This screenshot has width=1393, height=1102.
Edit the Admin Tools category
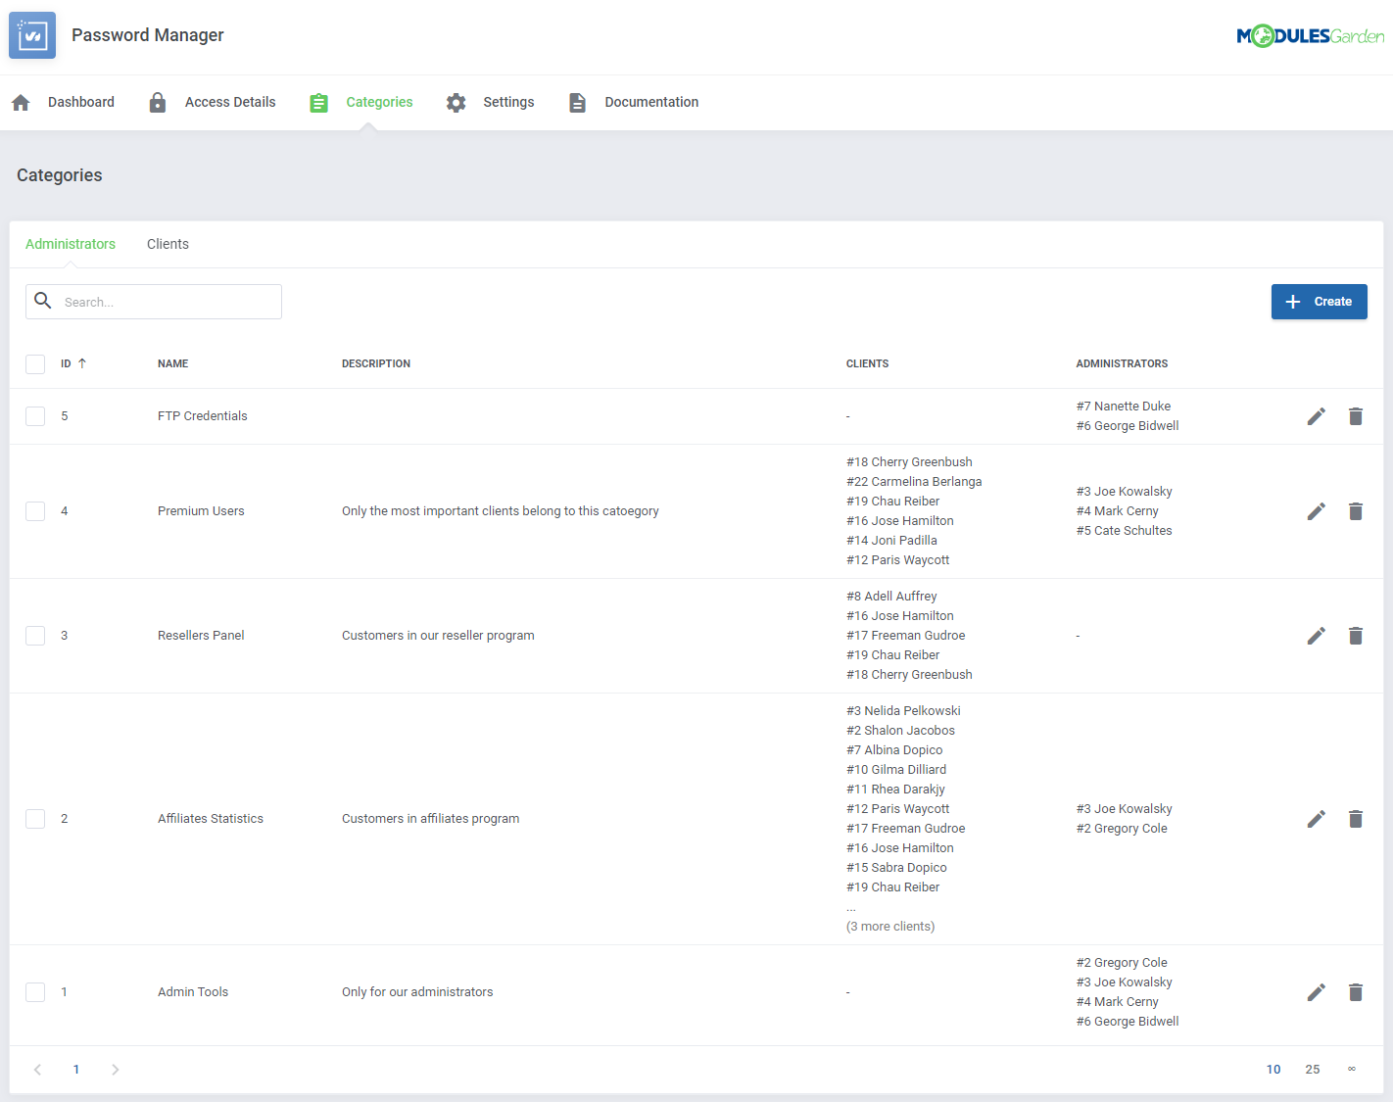click(x=1317, y=992)
